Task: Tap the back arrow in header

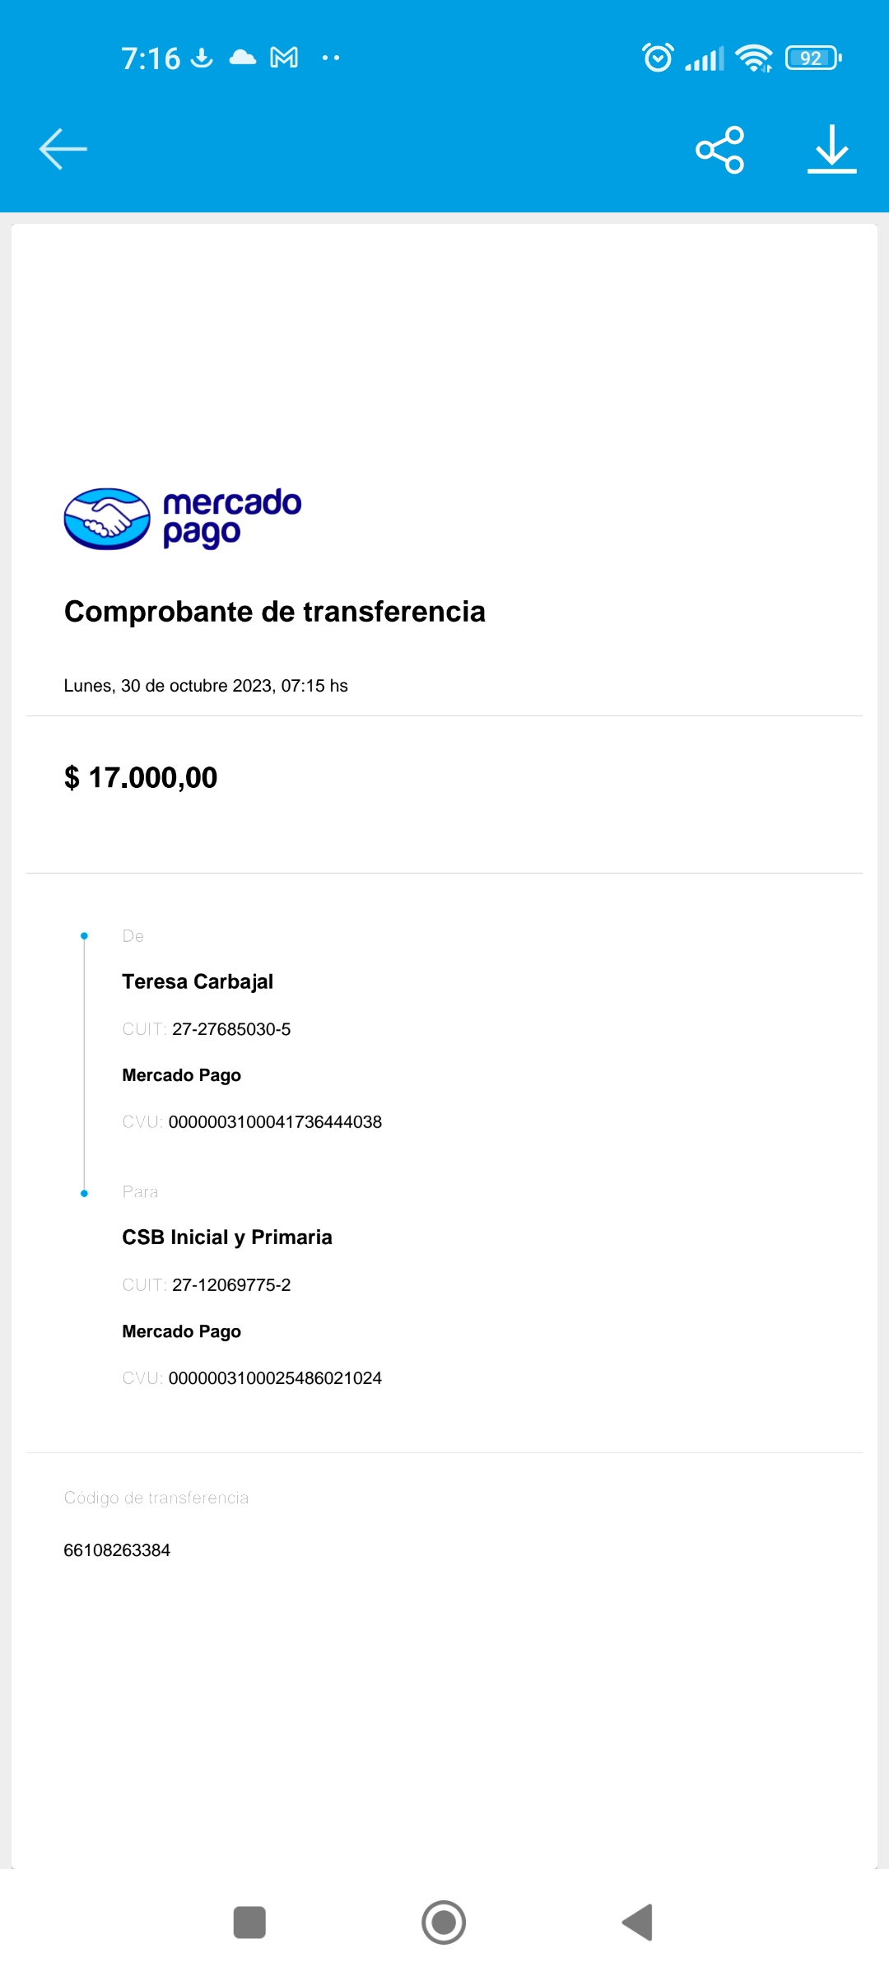Action: tap(63, 149)
